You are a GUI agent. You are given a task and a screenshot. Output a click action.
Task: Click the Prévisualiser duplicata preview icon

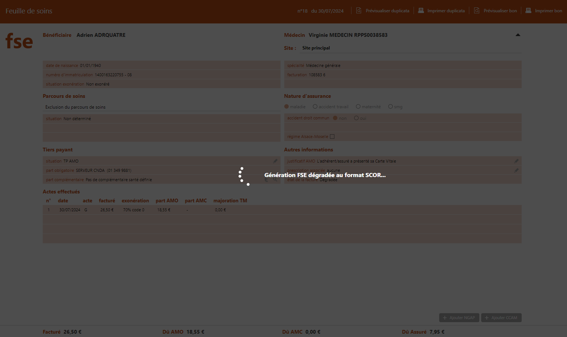(359, 11)
